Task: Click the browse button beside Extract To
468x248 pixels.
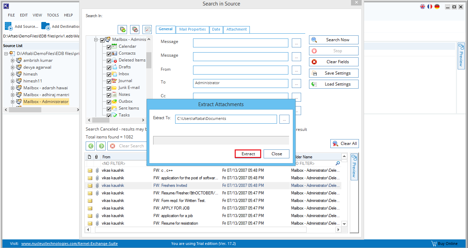Action: [x=284, y=119]
